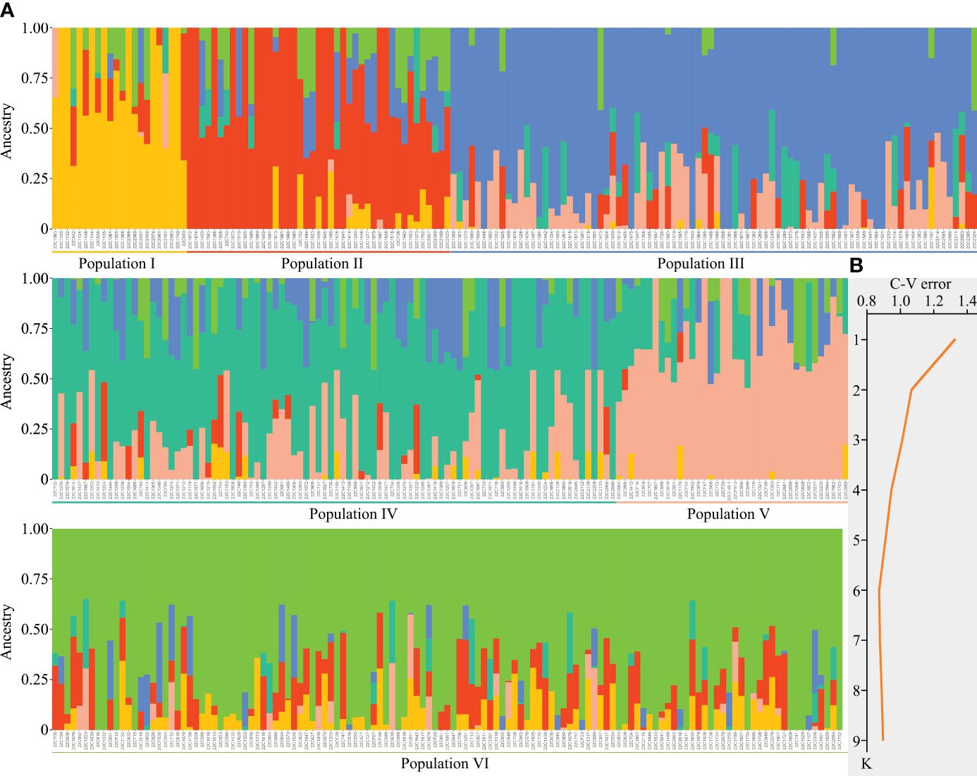Click the 1.2 tick on C-V error axis
Viewport: 977px width, 776px height.
coord(935,301)
